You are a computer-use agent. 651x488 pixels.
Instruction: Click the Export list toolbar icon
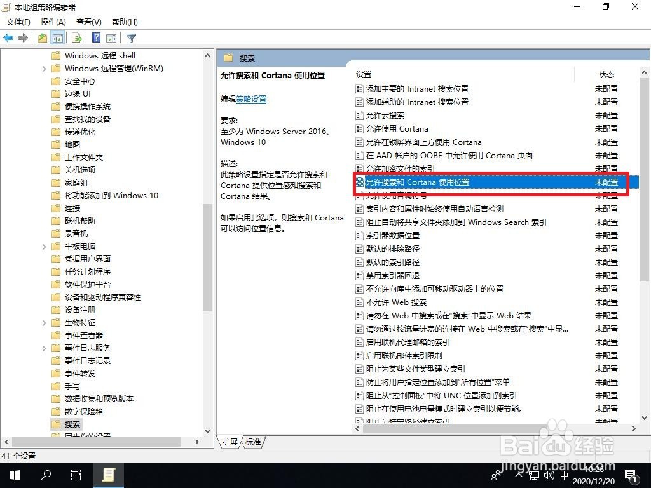pyautogui.click(x=77, y=38)
